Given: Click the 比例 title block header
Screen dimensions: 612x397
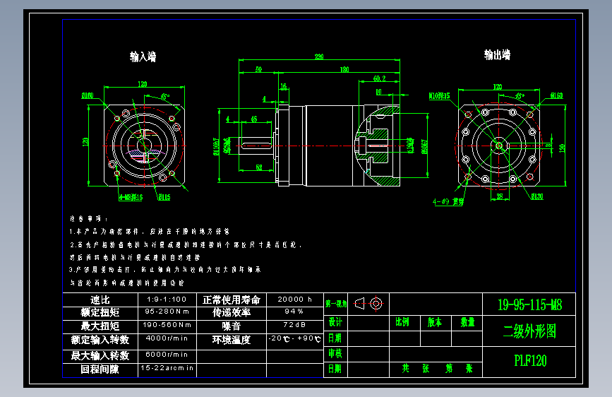Looking at the screenshot, I should [402, 322].
